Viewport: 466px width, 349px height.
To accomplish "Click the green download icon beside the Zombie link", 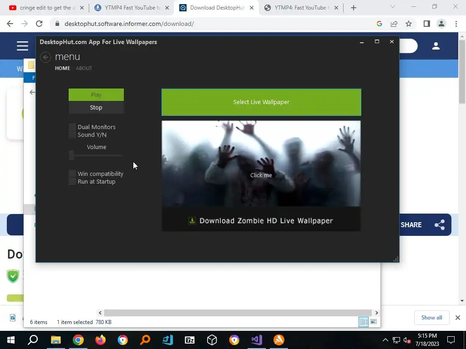I will click(192, 220).
